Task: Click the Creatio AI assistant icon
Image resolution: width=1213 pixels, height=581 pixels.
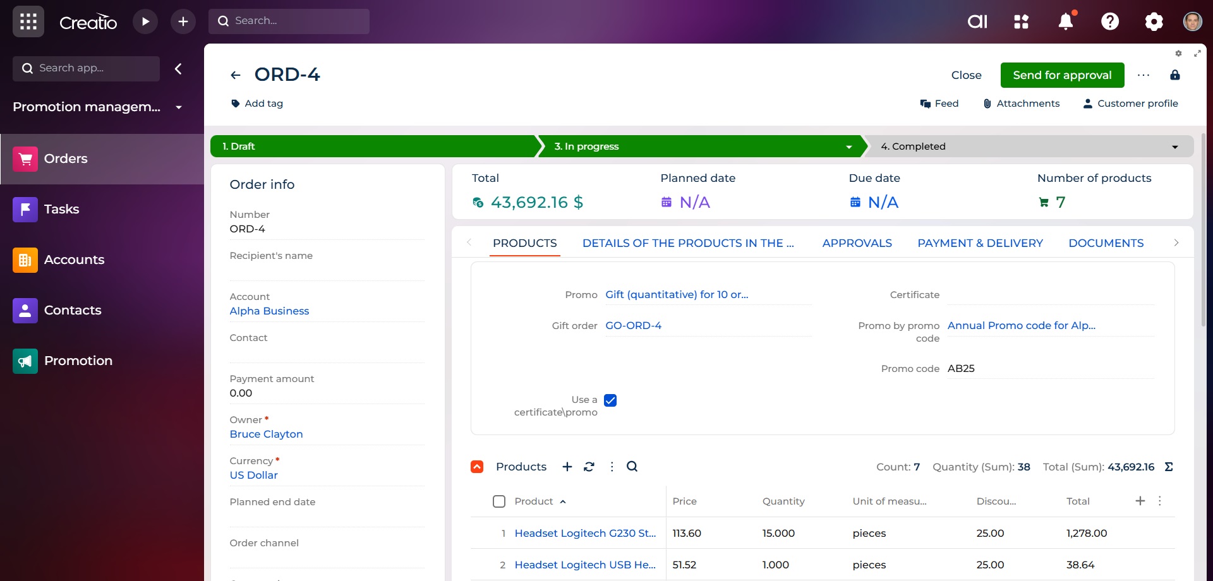Action: (977, 21)
